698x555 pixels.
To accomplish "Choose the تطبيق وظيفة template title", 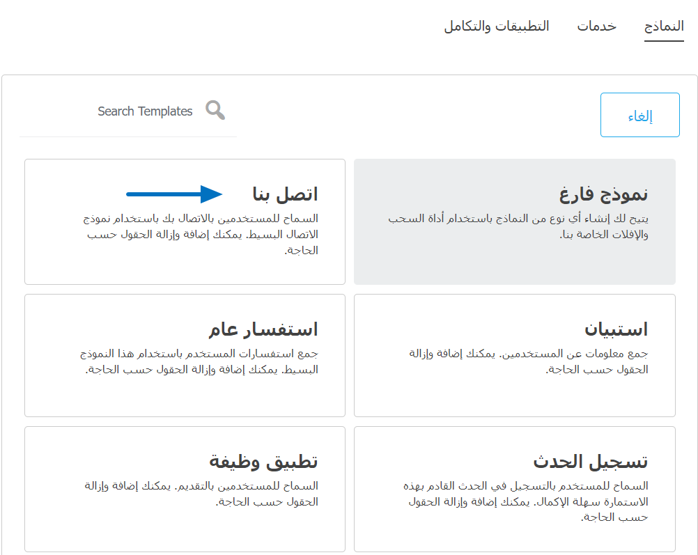I will coord(263,462).
